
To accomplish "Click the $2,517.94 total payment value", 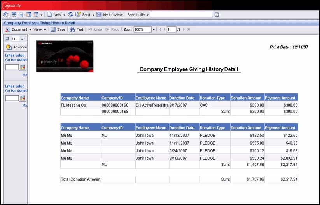I will pyautogui.click(x=289, y=179).
